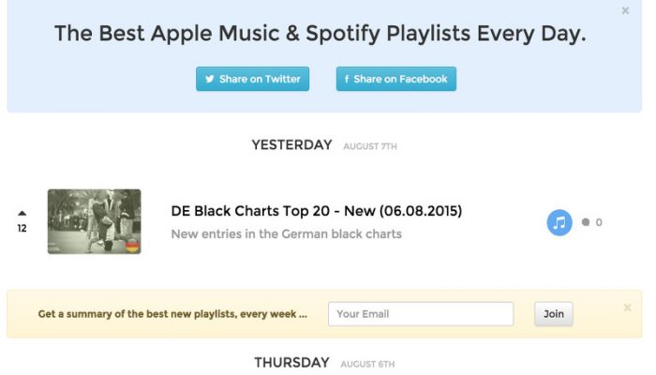This screenshot has height=375, width=656.
Task: Share on Facebook
Action: [396, 79]
